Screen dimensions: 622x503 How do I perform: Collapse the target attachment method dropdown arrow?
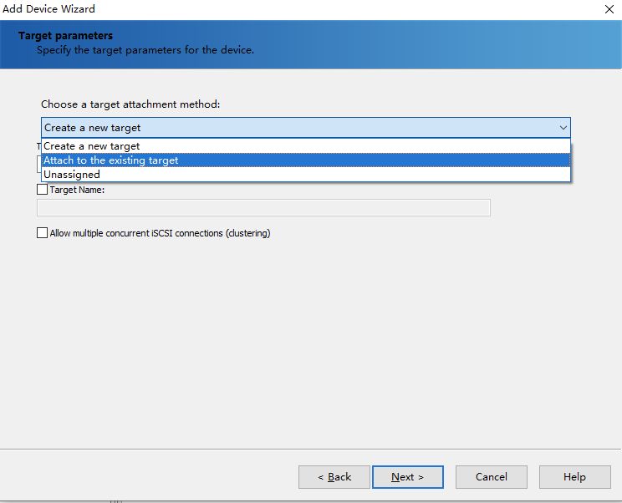point(563,128)
